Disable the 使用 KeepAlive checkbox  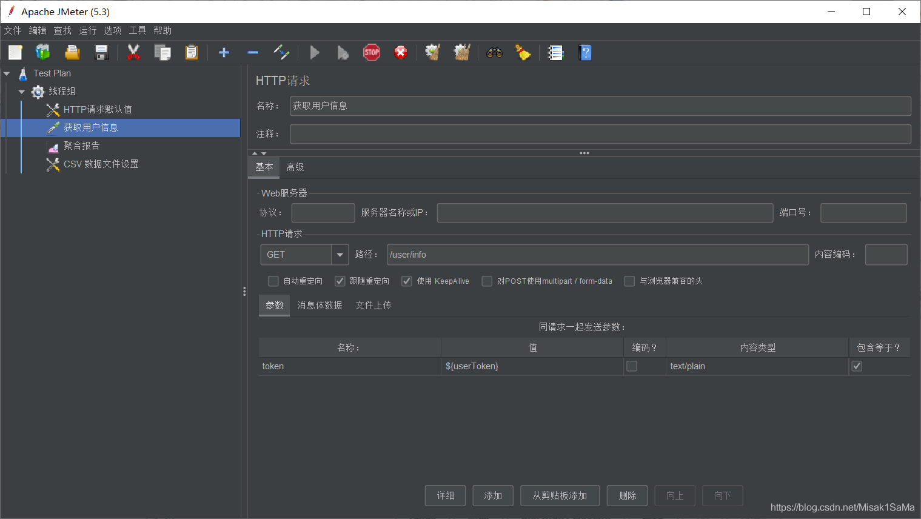(x=406, y=281)
